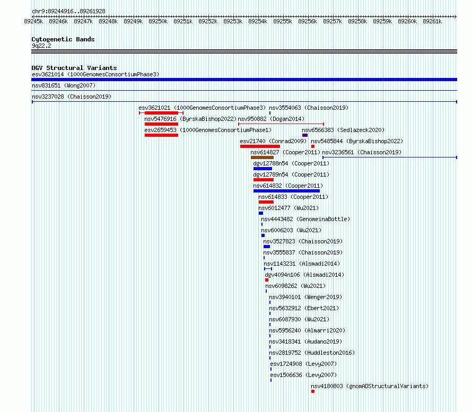This screenshot has width=472, height=412.
Task: Open nsv614827 (Cooper2011) entry
Action: (285, 152)
